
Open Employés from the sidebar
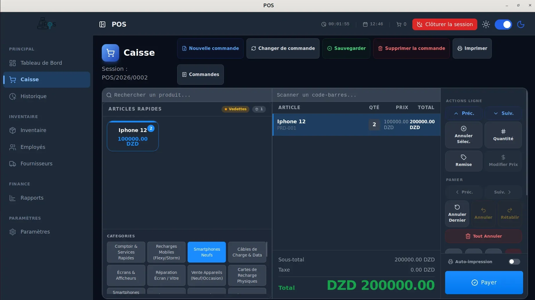pyautogui.click(x=47, y=147)
